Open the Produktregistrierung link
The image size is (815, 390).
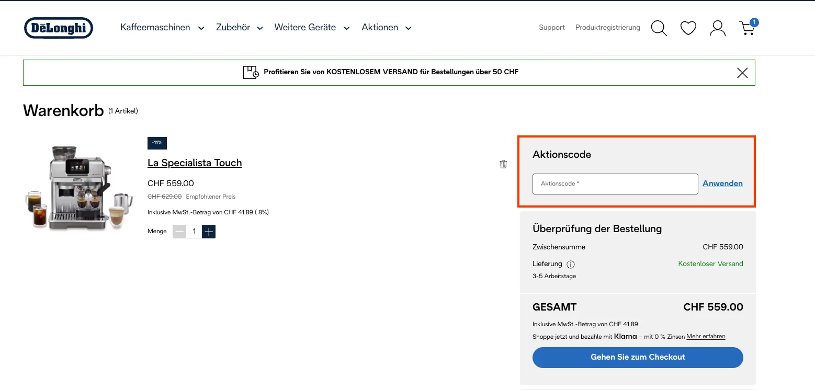pos(608,28)
